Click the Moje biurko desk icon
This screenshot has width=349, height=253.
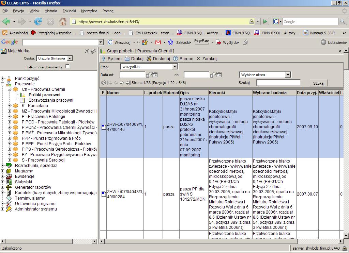[3, 51]
